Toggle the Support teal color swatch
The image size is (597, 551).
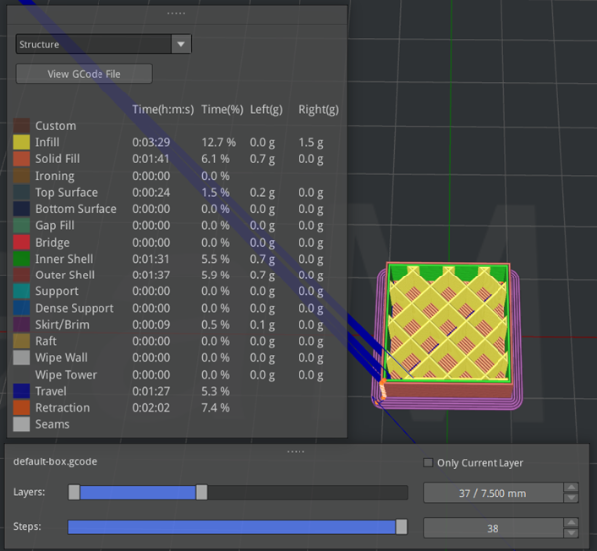click(21, 291)
